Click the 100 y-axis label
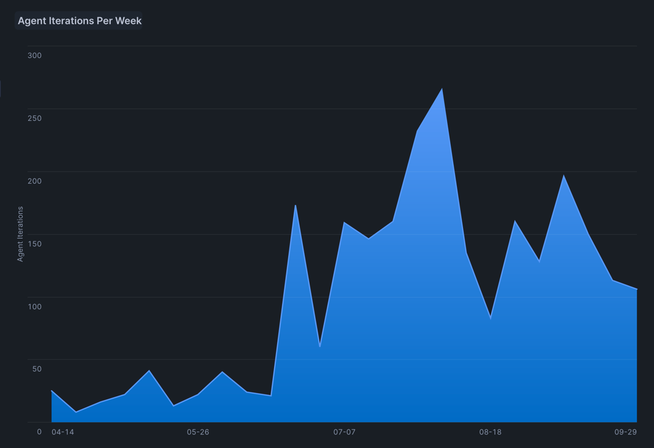 pyautogui.click(x=34, y=307)
